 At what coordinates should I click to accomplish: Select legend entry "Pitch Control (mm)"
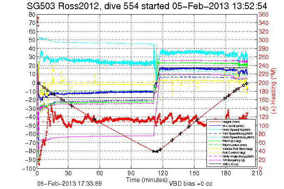click(234, 145)
